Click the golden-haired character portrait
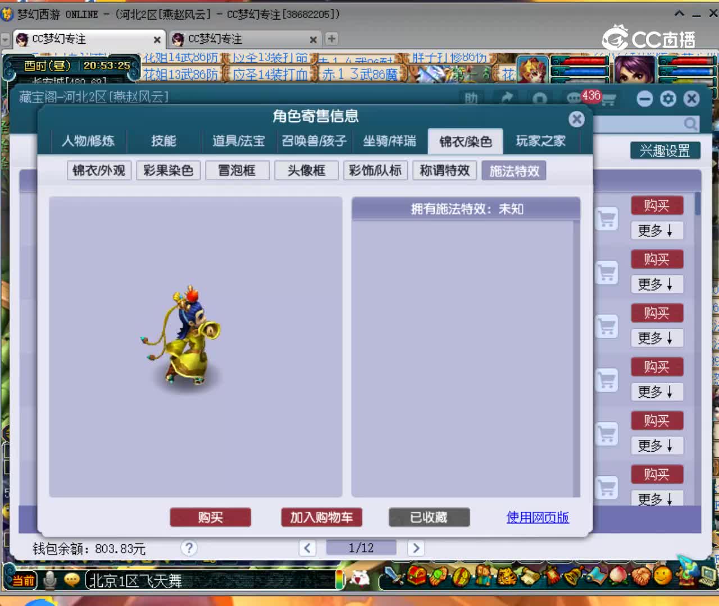Image resolution: width=719 pixels, height=606 pixels. (532, 70)
